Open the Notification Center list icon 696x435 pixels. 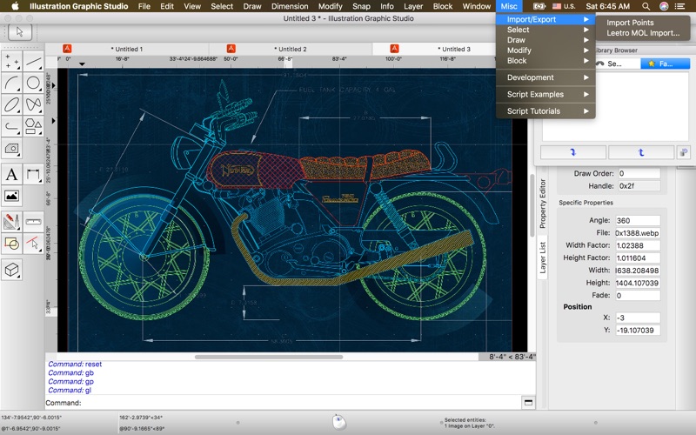(x=679, y=6)
